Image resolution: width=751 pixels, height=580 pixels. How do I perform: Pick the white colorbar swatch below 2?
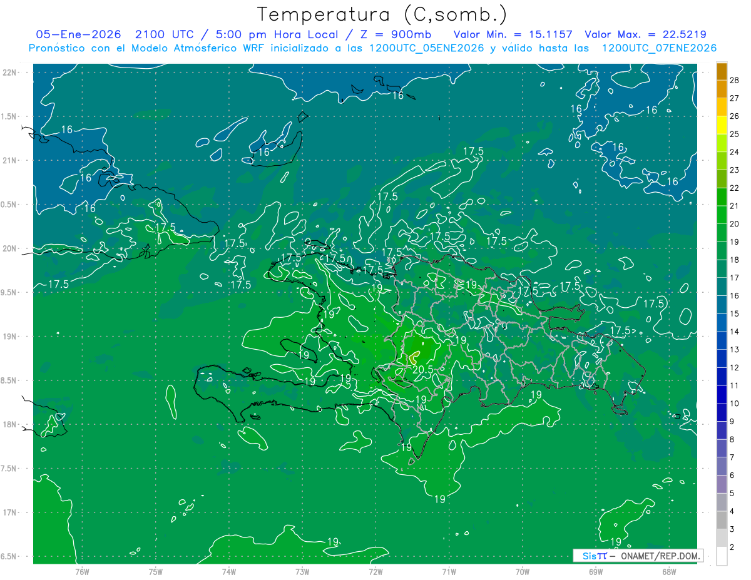click(722, 556)
